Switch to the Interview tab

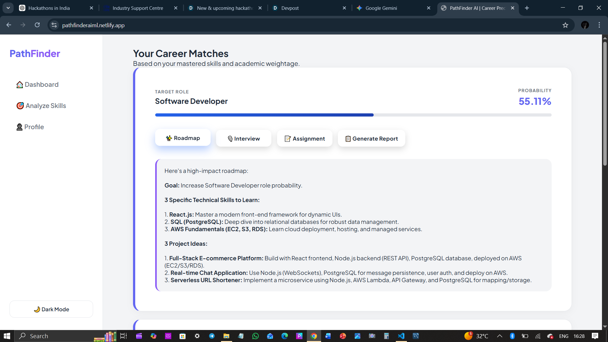pyautogui.click(x=244, y=138)
